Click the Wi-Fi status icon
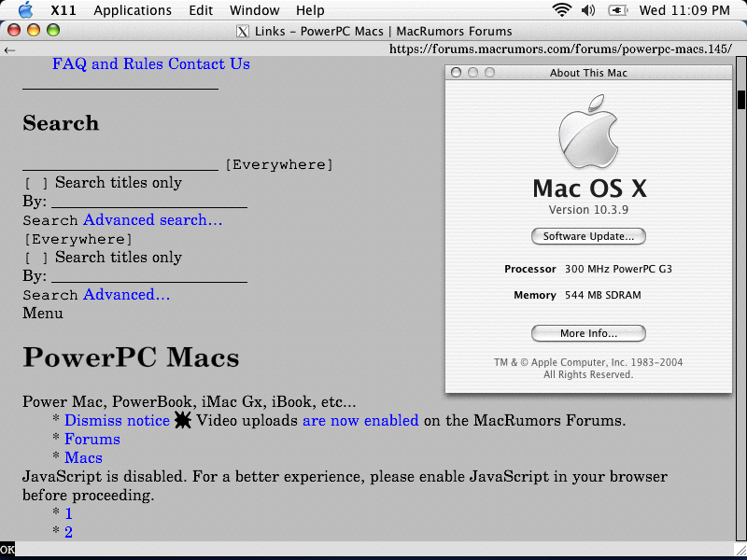The height and width of the screenshot is (560, 747). (x=562, y=10)
